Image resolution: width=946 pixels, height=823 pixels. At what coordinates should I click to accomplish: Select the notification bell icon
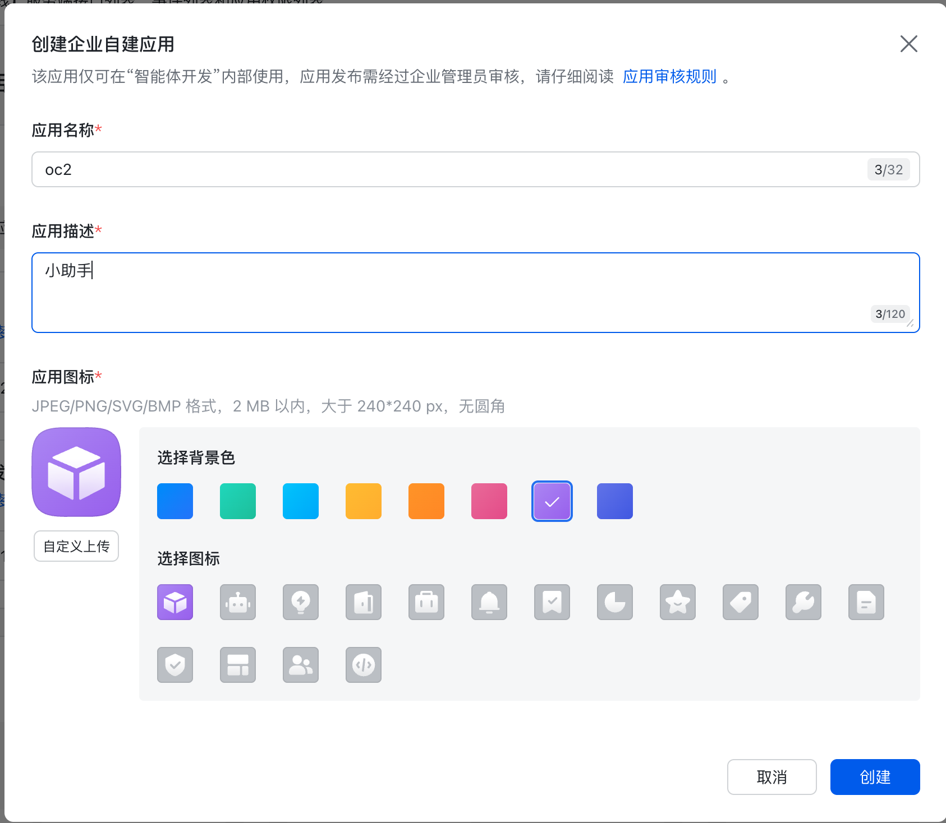click(489, 602)
